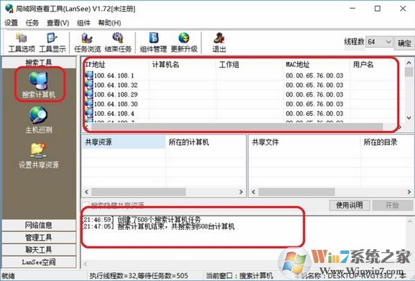This screenshot has height=281, width=415.
Task: Click 工具显示 toolbar icon
Action: 52,42
